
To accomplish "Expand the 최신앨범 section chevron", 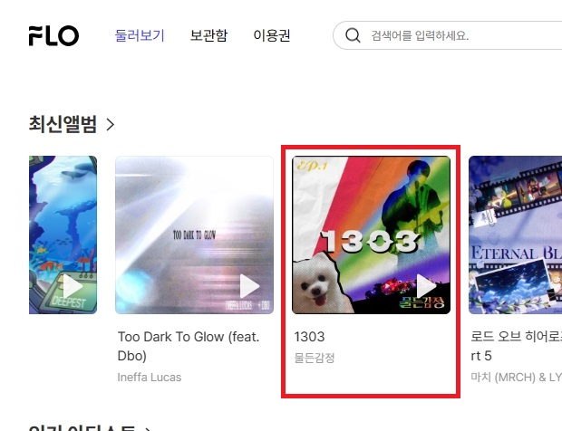I will [111, 125].
